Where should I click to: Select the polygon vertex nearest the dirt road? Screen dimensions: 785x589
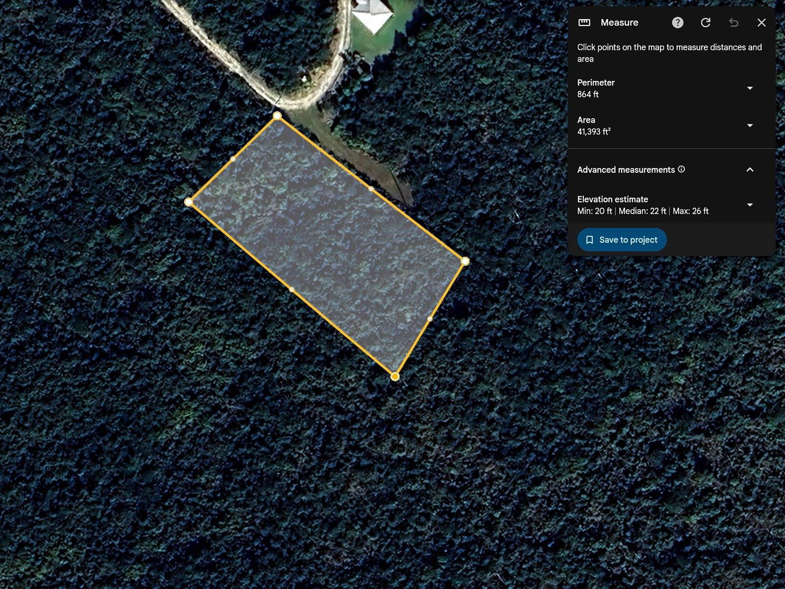277,116
